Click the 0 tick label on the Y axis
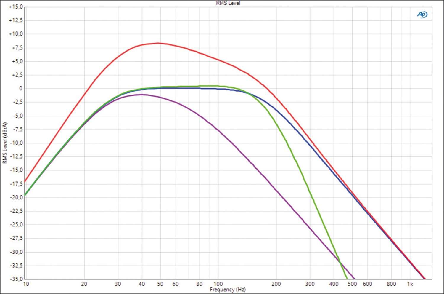The width and height of the screenshot is (444, 294). click(x=21, y=88)
